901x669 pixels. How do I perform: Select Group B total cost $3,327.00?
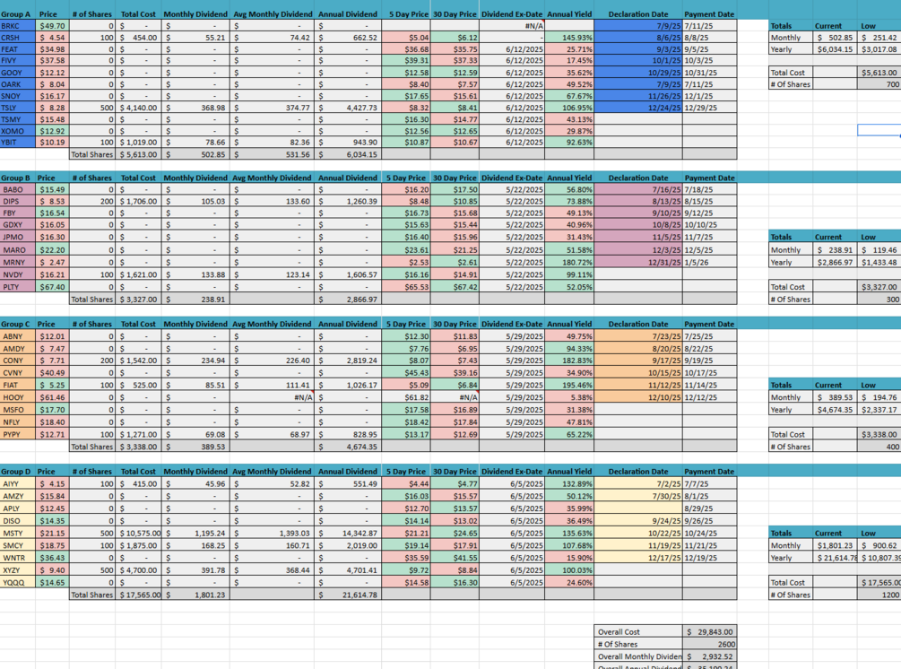(x=138, y=299)
